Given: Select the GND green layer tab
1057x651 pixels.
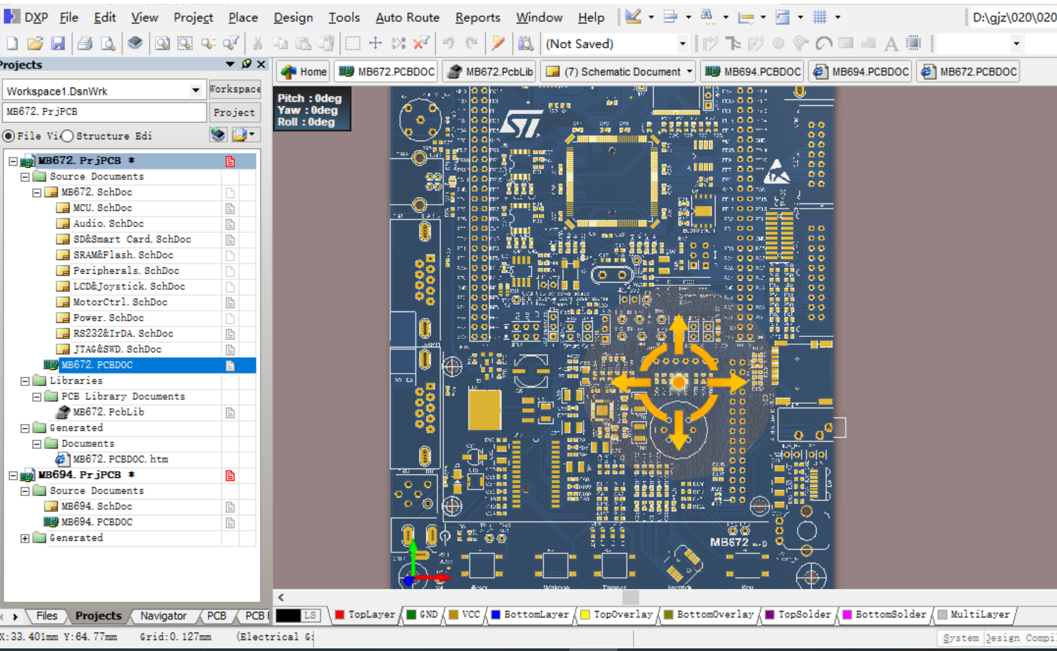Looking at the screenshot, I should click(422, 615).
